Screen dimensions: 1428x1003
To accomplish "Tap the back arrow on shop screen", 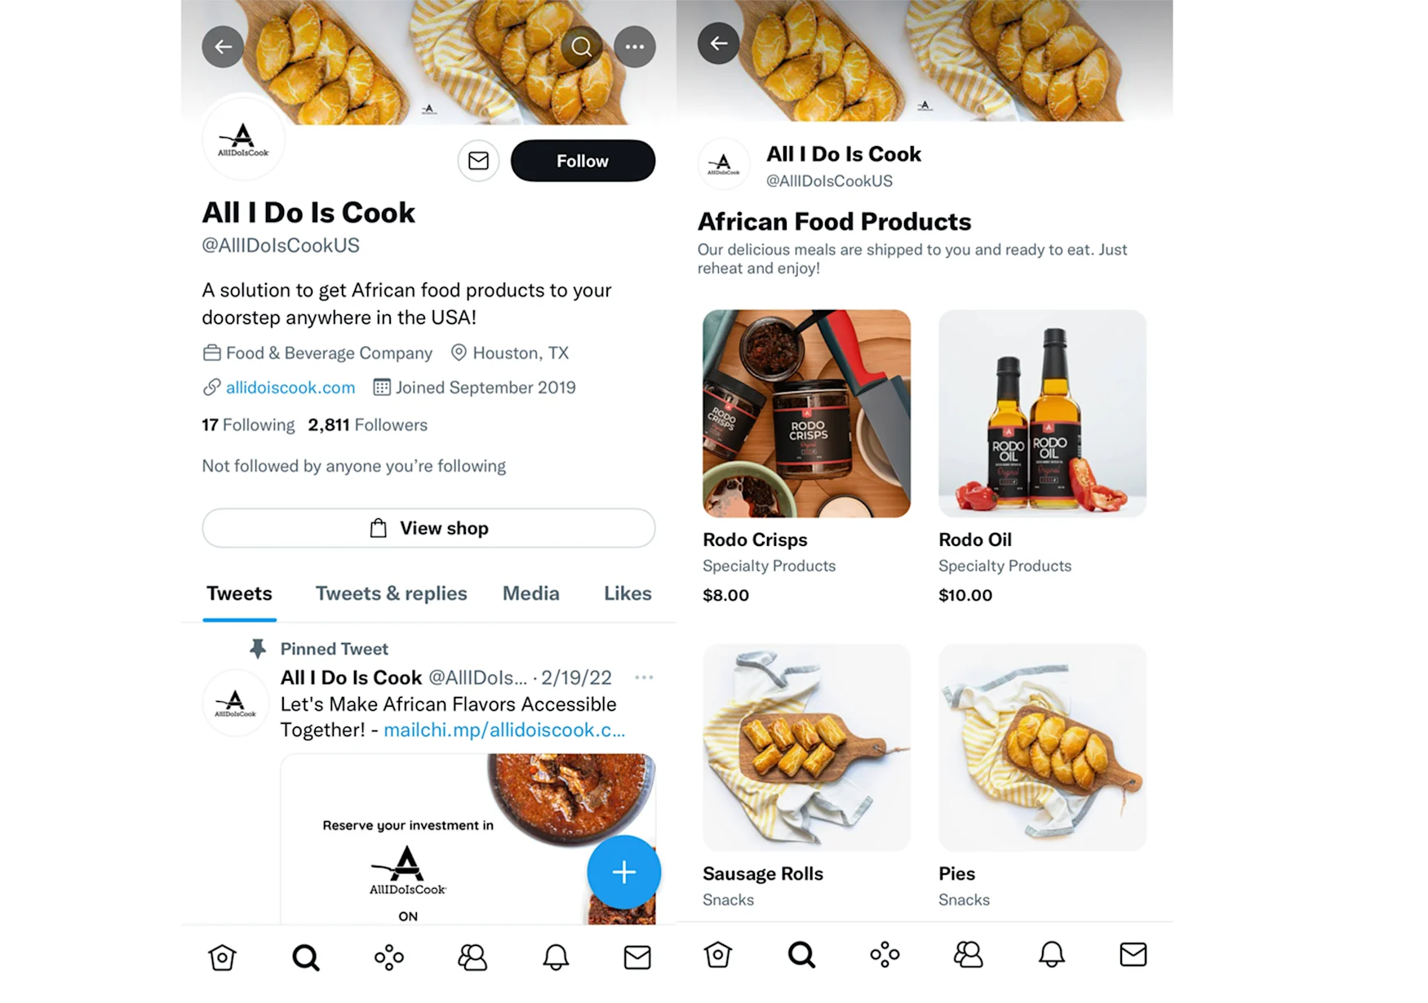I will click(x=718, y=43).
